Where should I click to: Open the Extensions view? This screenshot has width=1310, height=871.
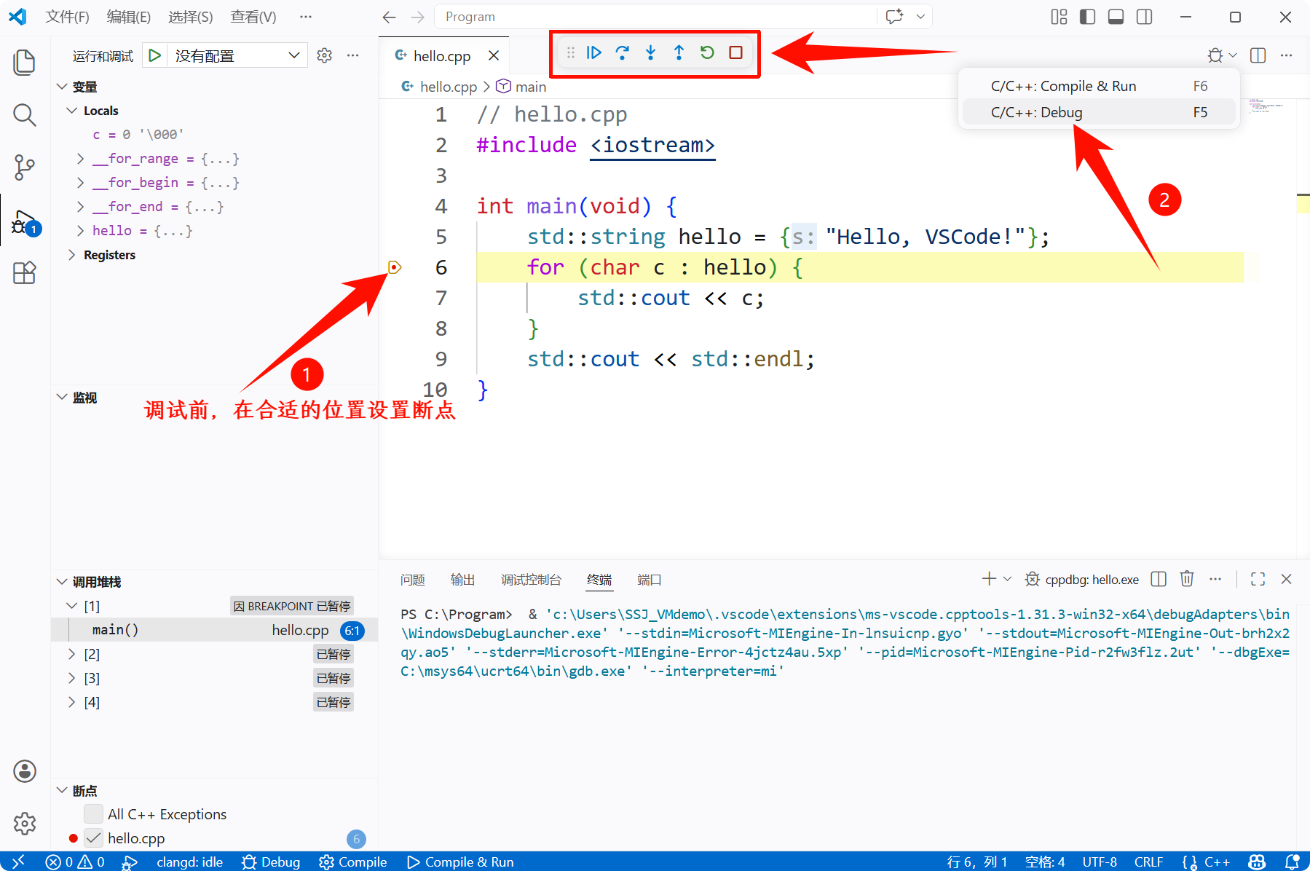25,273
